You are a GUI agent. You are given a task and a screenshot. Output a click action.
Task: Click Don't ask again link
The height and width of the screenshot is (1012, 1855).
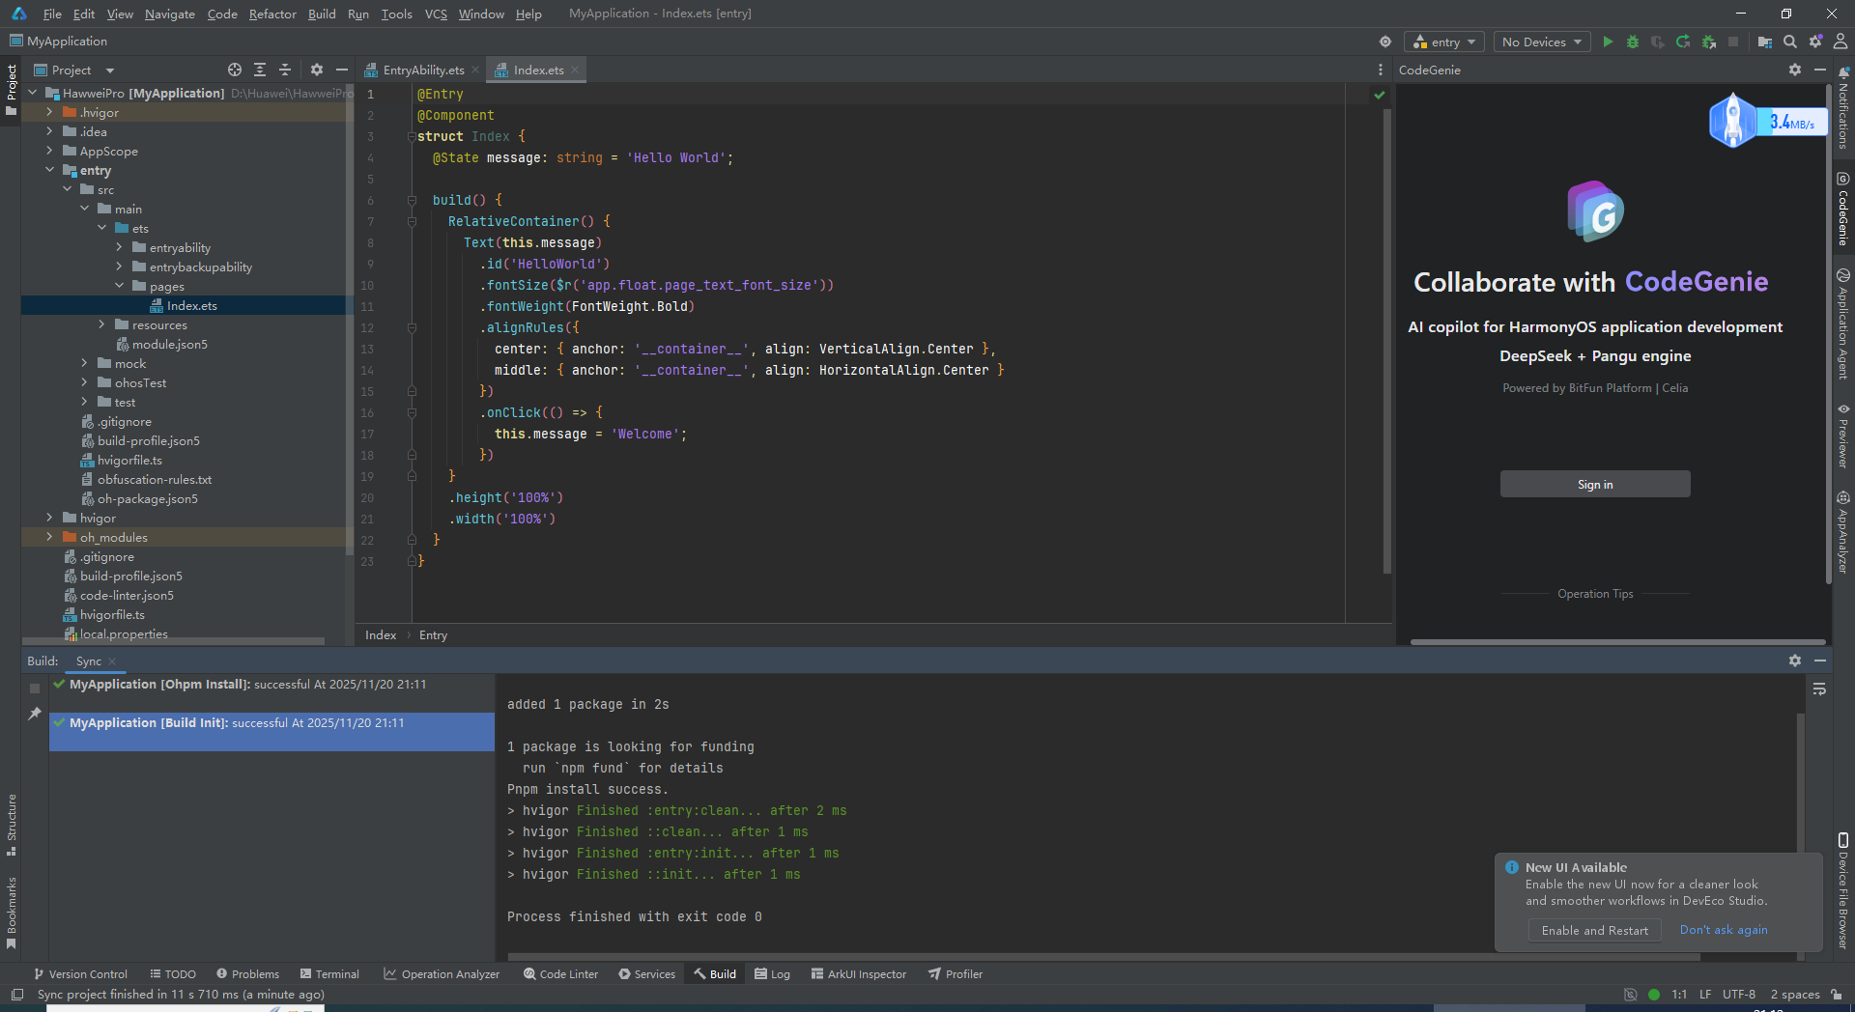click(x=1724, y=930)
